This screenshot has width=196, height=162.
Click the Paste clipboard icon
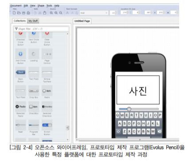click(45, 13)
